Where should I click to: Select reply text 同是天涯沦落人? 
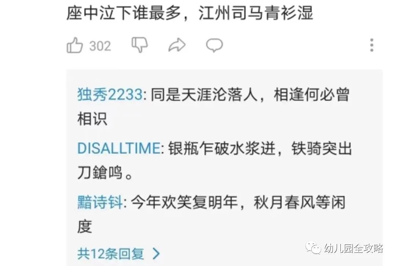pyautogui.click(x=204, y=95)
